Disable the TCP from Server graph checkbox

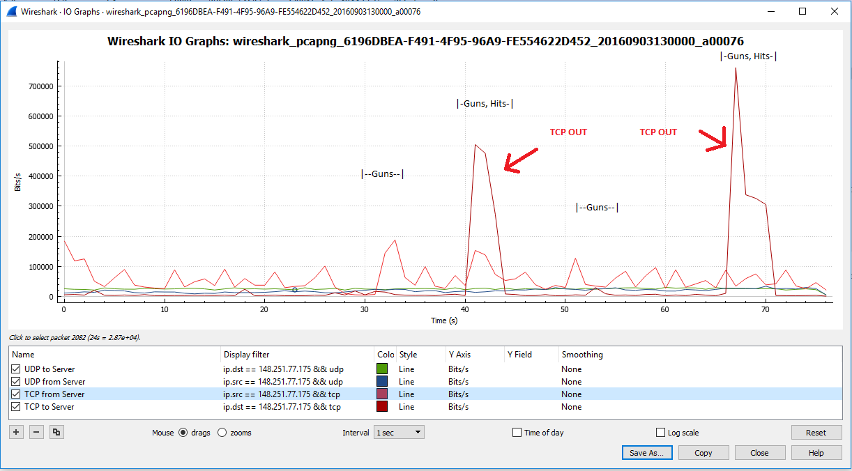[x=16, y=394]
